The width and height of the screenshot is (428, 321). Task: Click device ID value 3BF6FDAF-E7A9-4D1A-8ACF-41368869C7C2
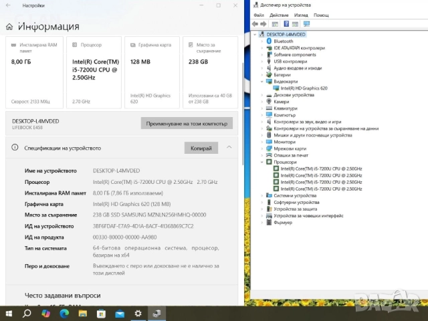143,226
